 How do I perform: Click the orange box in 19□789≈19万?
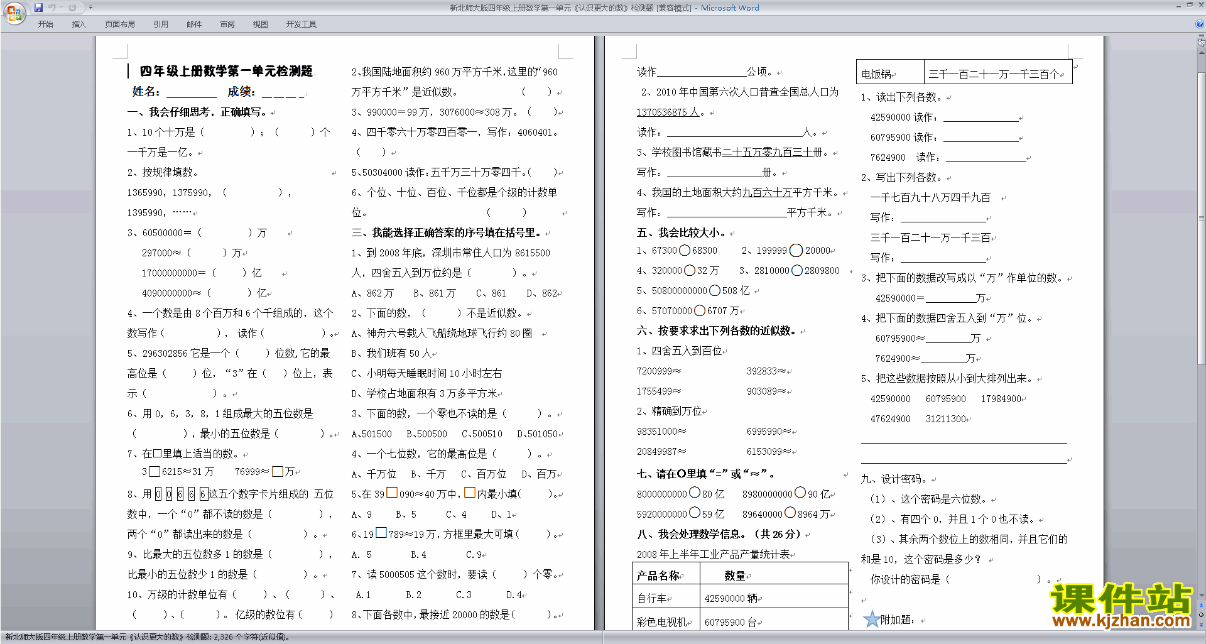pyautogui.click(x=381, y=533)
